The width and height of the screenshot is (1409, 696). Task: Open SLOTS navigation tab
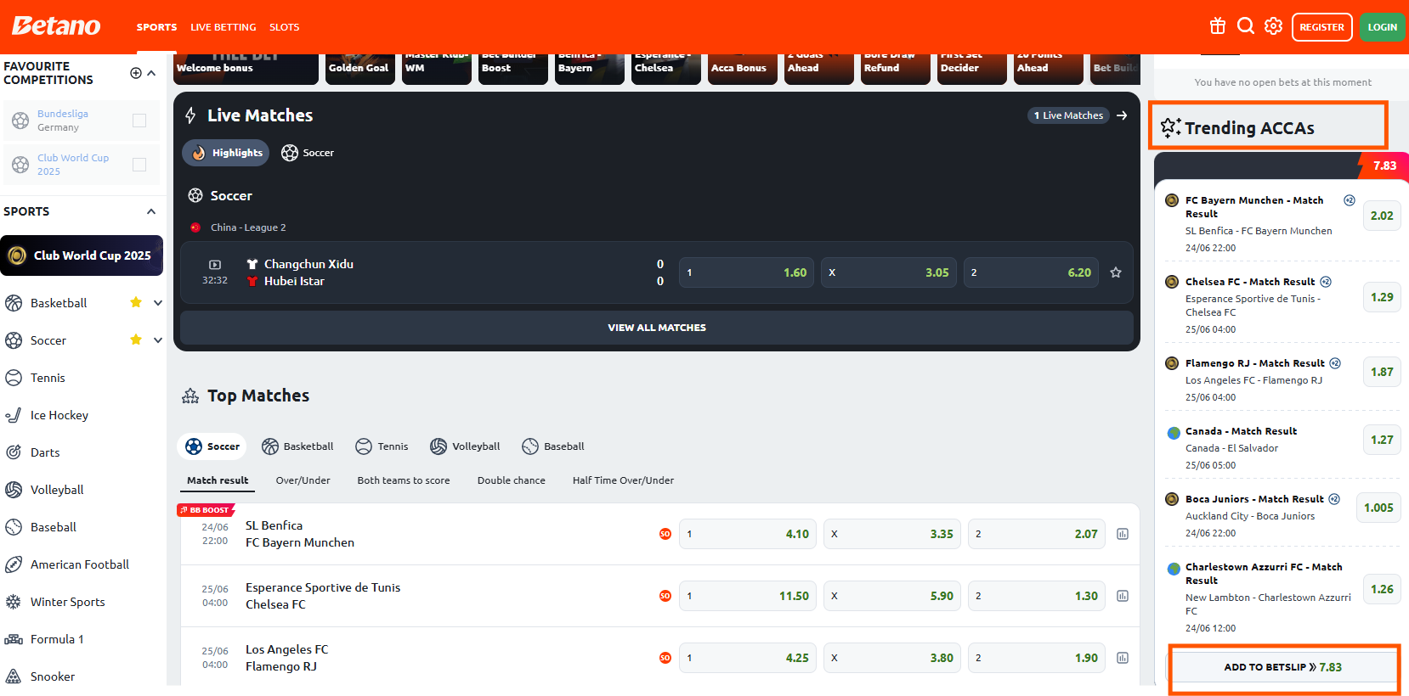(285, 27)
